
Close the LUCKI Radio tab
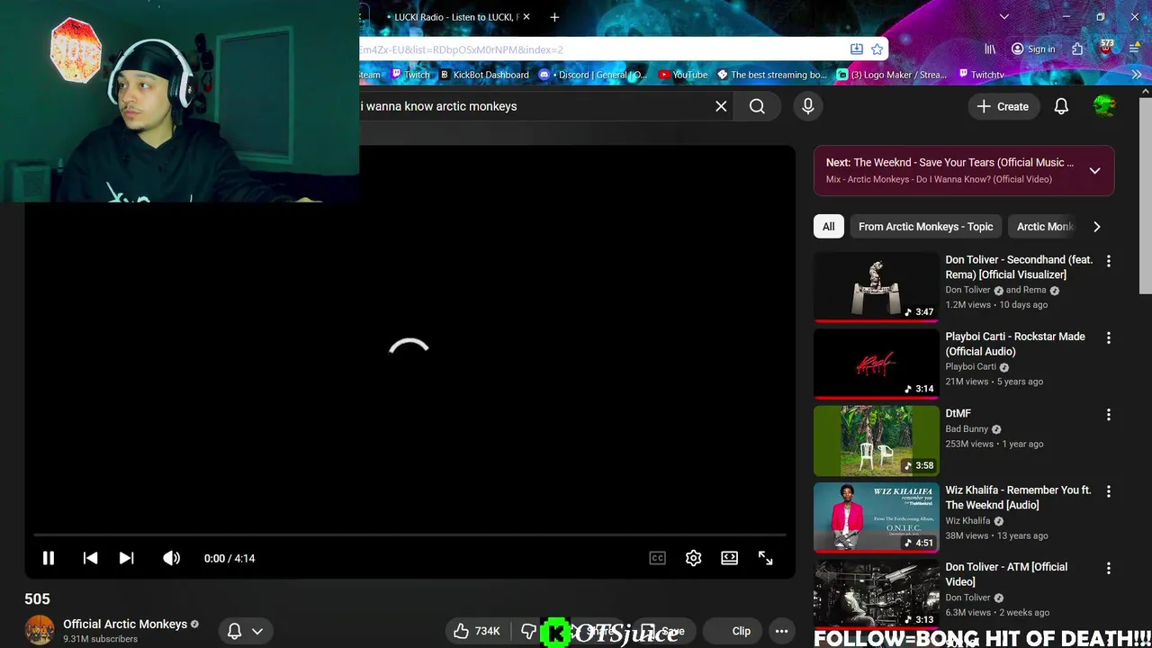526,17
